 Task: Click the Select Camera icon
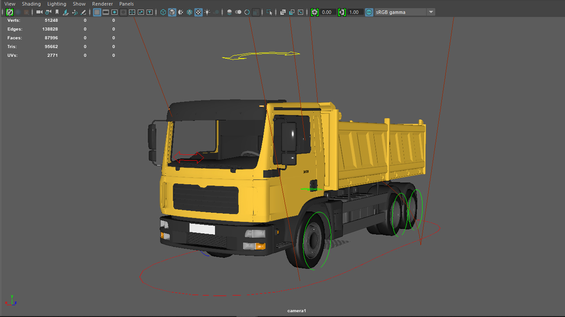(x=39, y=12)
